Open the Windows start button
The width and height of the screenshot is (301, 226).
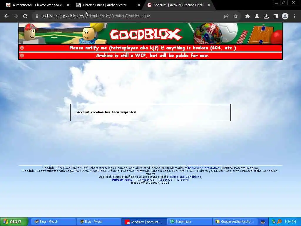pyautogui.click(x=14, y=222)
